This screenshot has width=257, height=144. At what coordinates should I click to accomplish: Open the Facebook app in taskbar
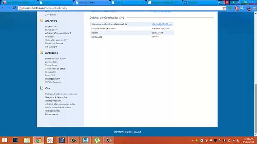pyautogui.click(x=62, y=140)
